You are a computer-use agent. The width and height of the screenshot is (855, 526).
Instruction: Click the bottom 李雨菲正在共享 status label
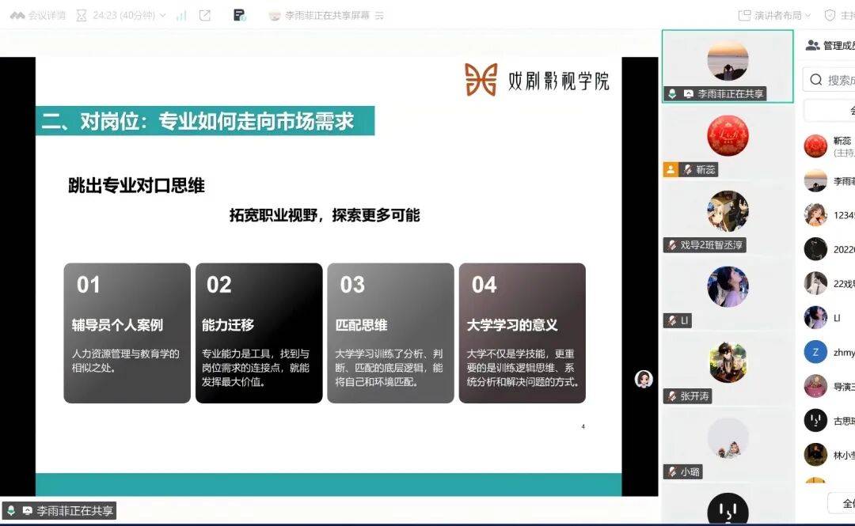[x=59, y=511]
